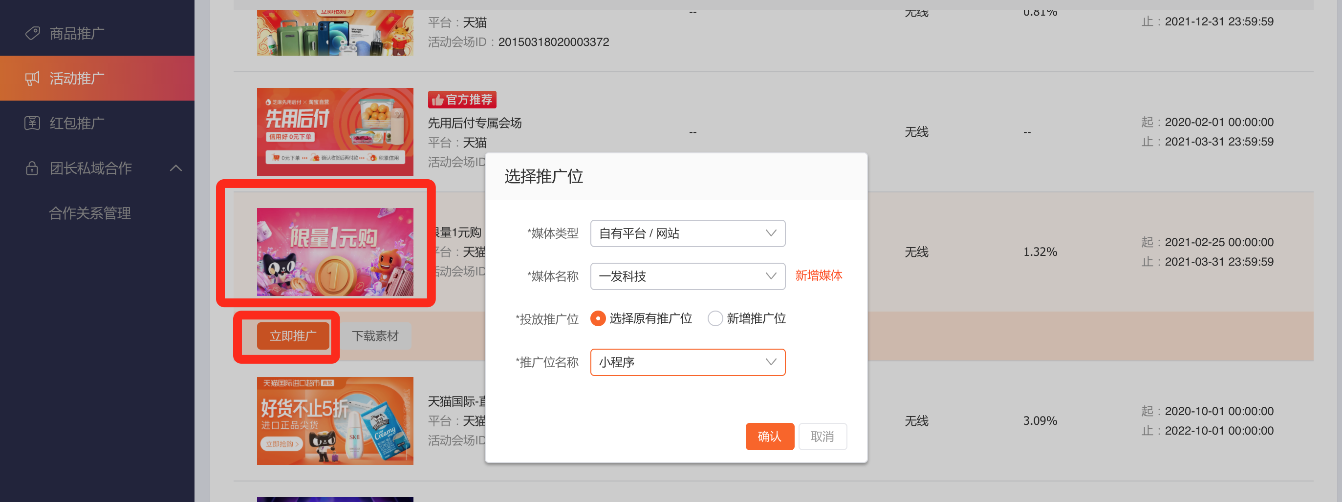Click the 下载素材 button
The image size is (1342, 502).
[375, 336]
